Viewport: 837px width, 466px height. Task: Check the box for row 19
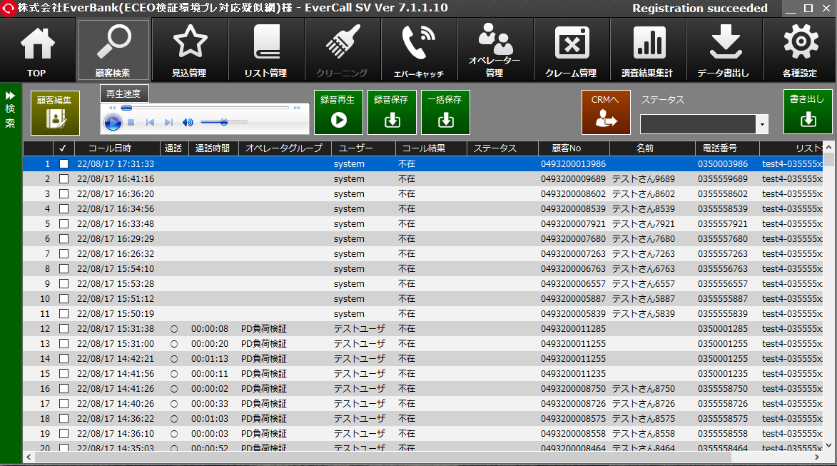click(64, 433)
